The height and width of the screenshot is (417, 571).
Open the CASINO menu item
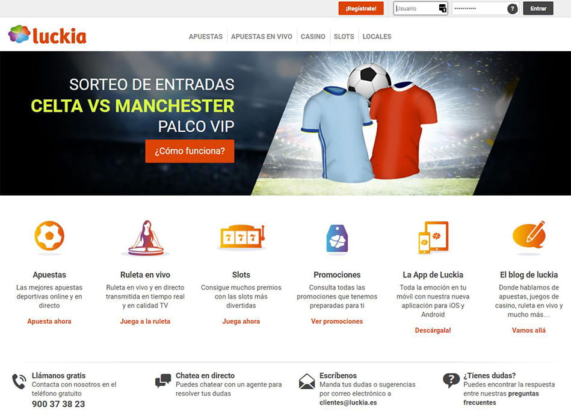313,37
